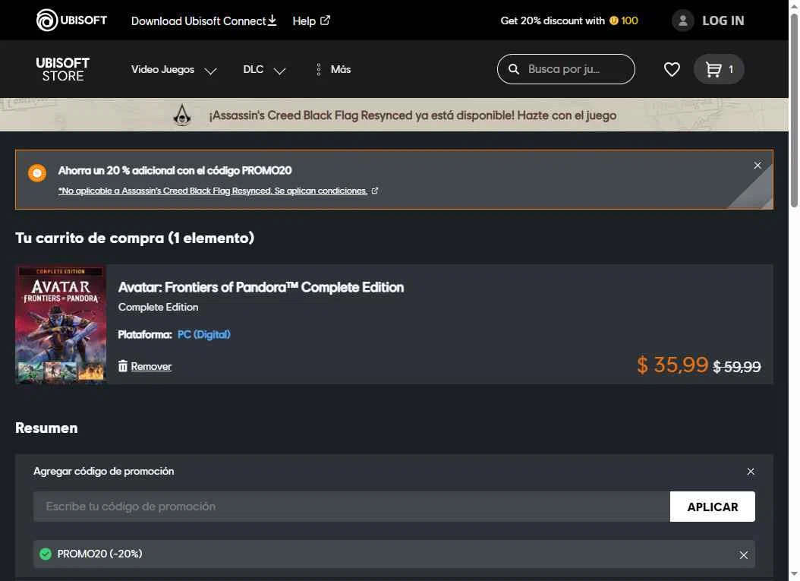Open the Más three-dot menu
Screen dimensions: 800x581
point(333,69)
